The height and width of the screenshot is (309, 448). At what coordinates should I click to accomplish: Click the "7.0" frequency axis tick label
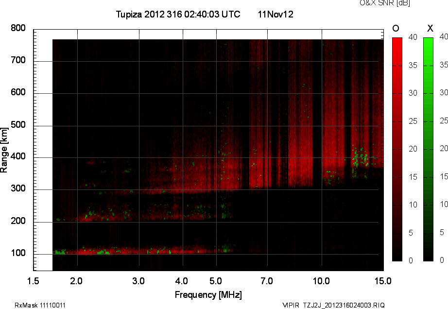coord(267,281)
